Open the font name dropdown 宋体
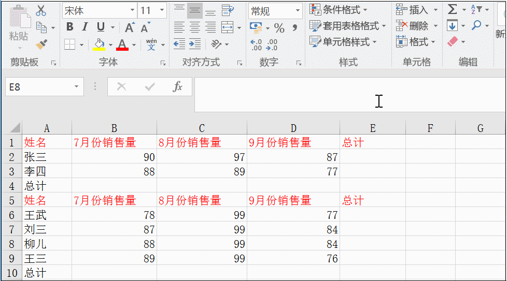Viewport: 507px width, 281px height. pyautogui.click(x=132, y=10)
